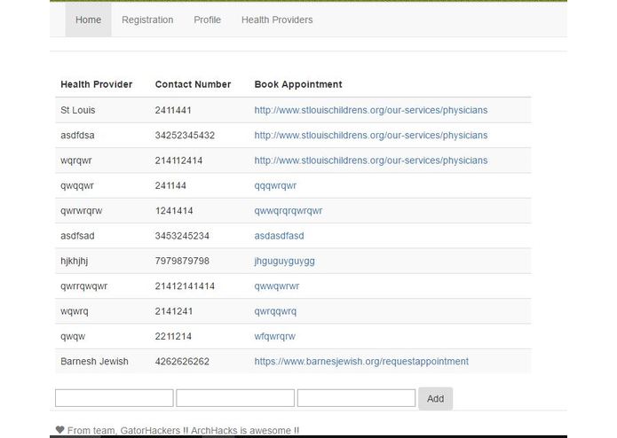The width and height of the screenshot is (617, 438).
Task: Select the asdfsad provider cell
Action: coord(77,236)
